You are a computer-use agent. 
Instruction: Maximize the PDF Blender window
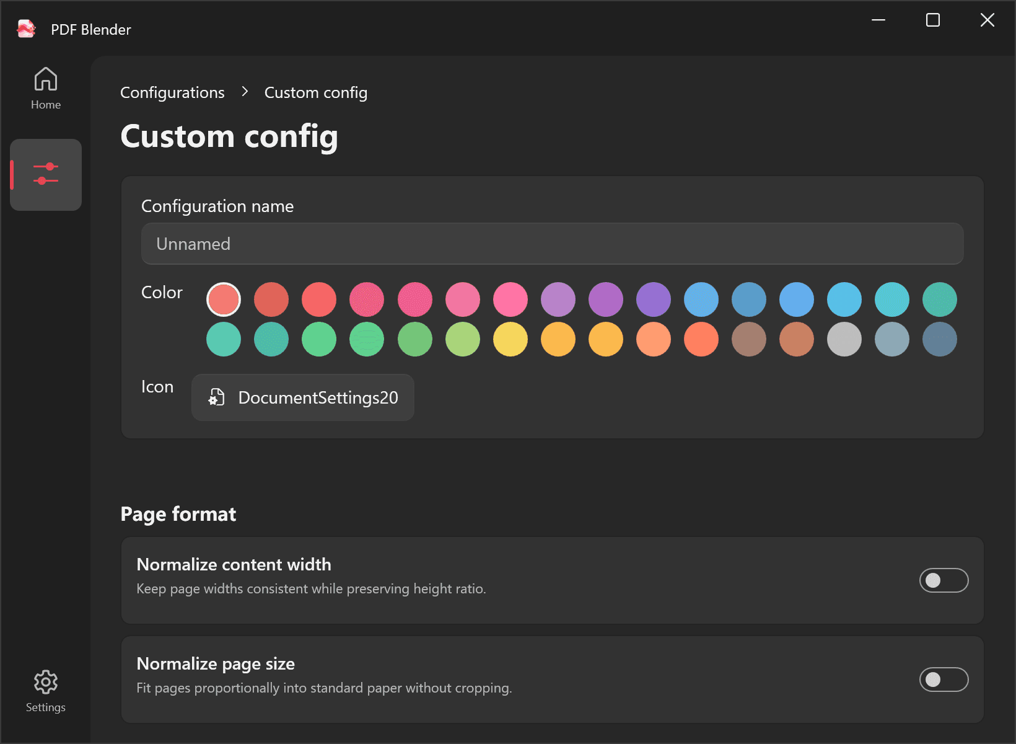[x=933, y=20]
